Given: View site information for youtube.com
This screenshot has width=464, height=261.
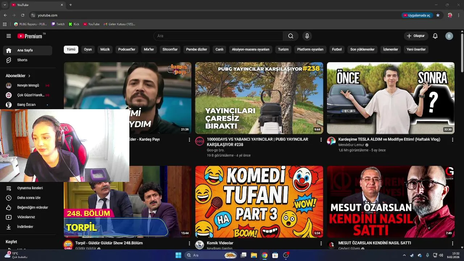Looking at the screenshot, I should tap(33, 15).
